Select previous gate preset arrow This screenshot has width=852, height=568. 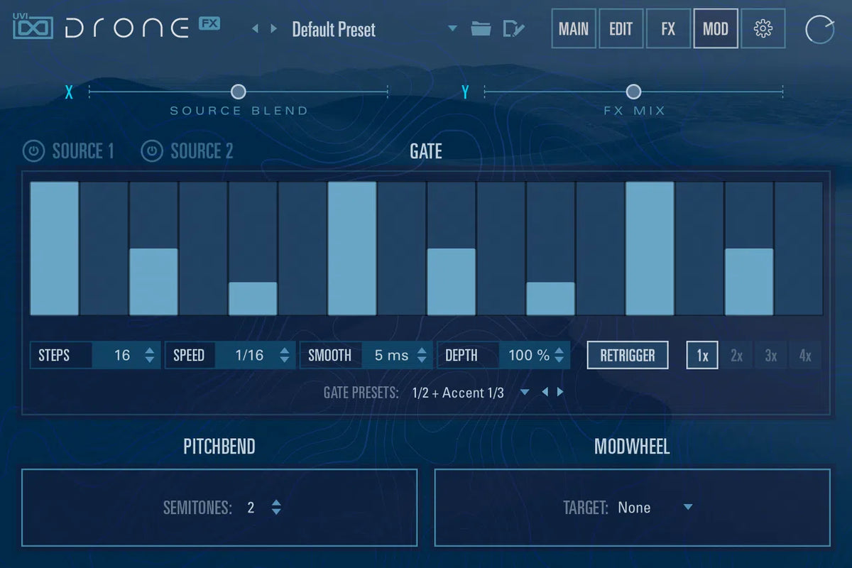(x=545, y=392)
